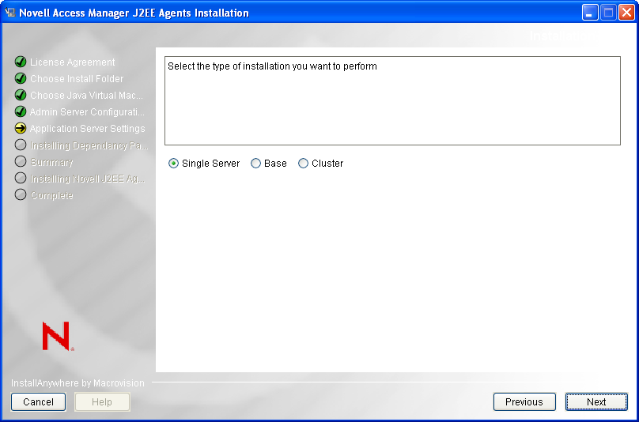639x422 pixels.
Task: Click the installer icon in the title bar
Action: tap(10, 13)
